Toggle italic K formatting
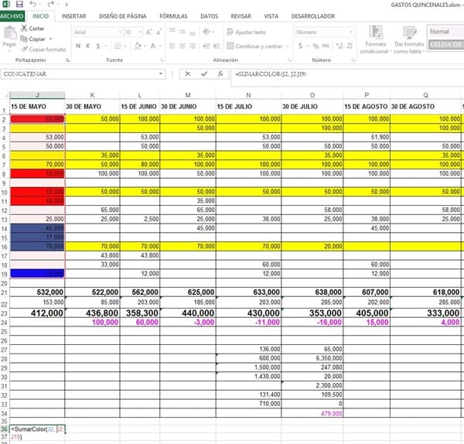Image resolution: width=464 pixels, height=444 pixels. [x=88, y=46]
